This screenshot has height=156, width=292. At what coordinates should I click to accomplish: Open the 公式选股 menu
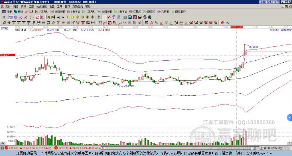[41, 7]
